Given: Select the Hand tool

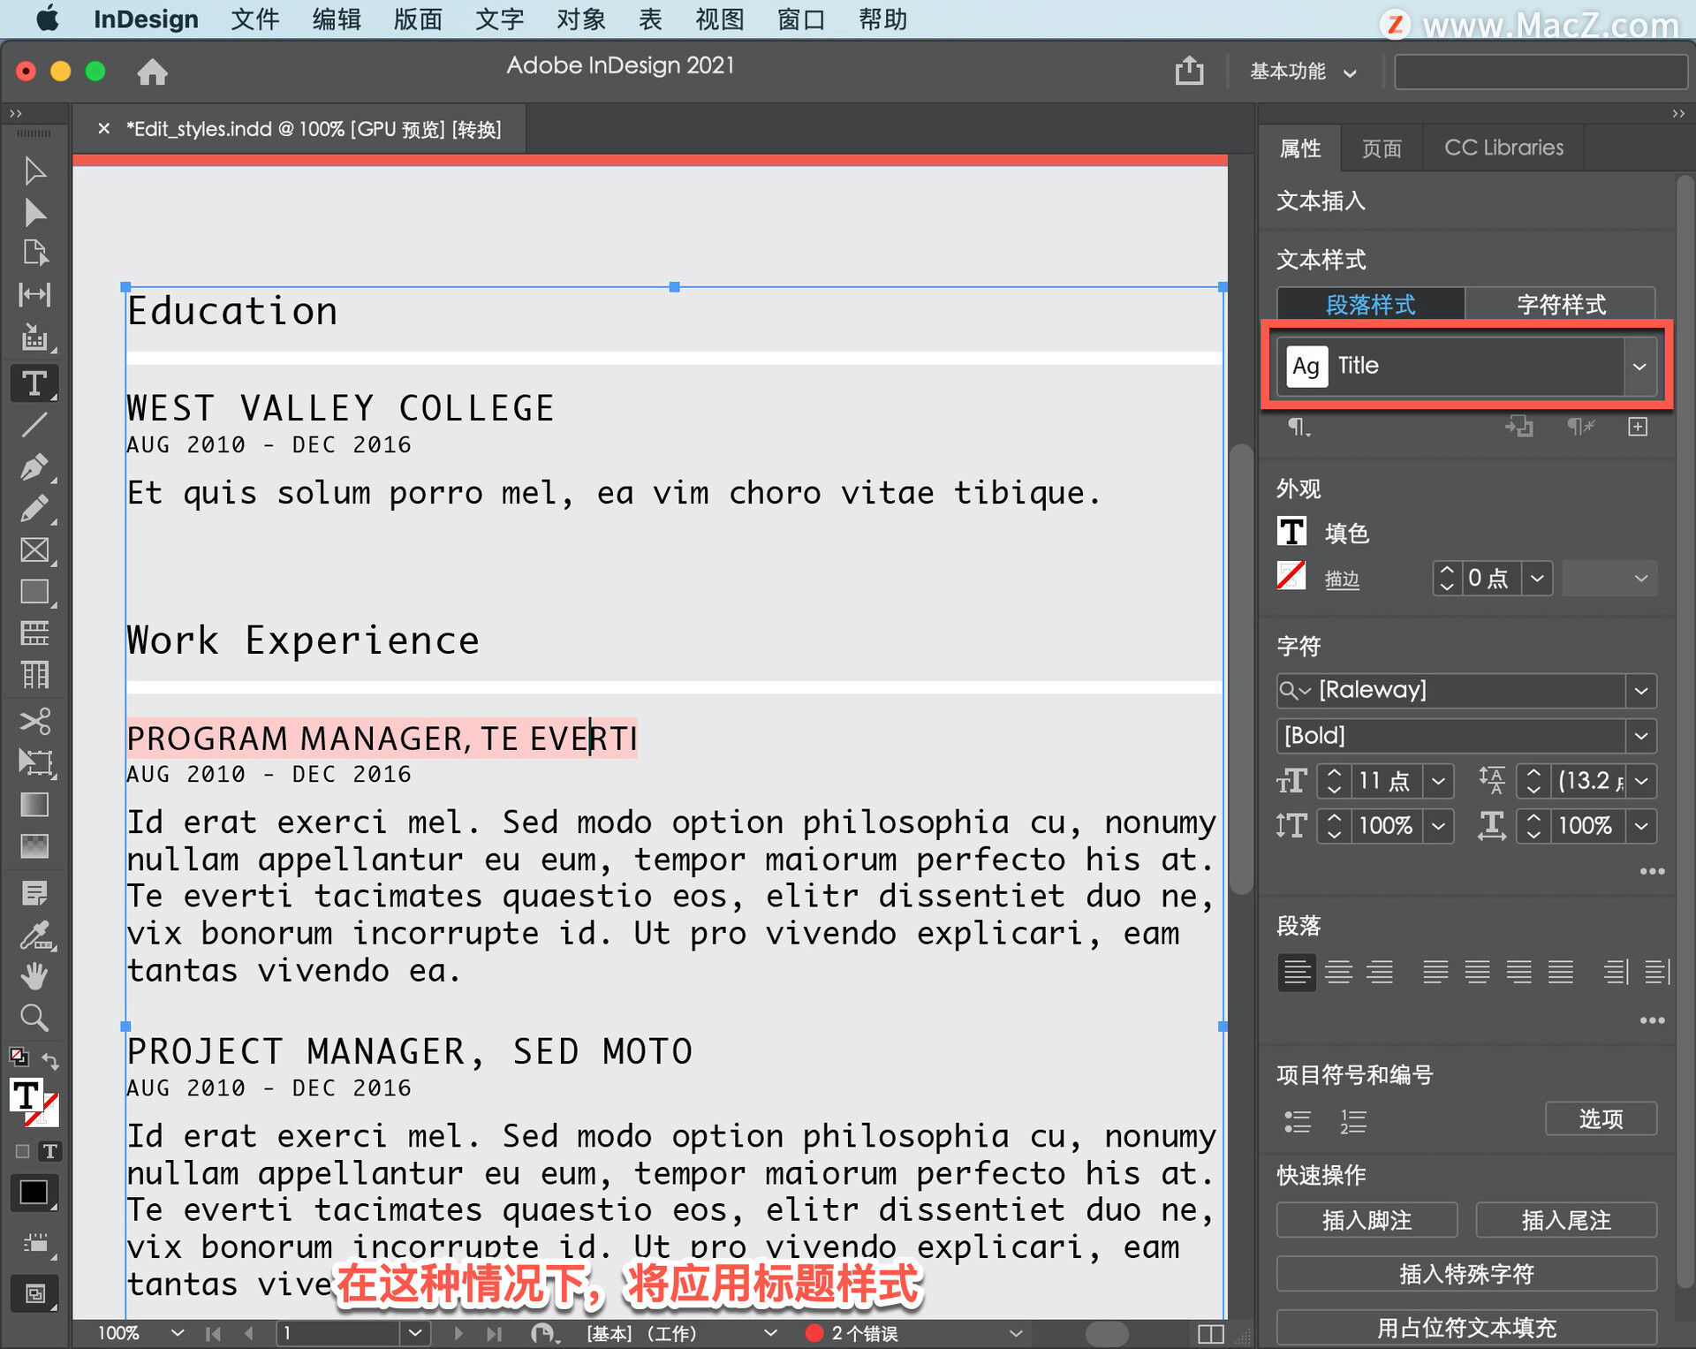Looking at the screenshot, I should click(34, 976).
